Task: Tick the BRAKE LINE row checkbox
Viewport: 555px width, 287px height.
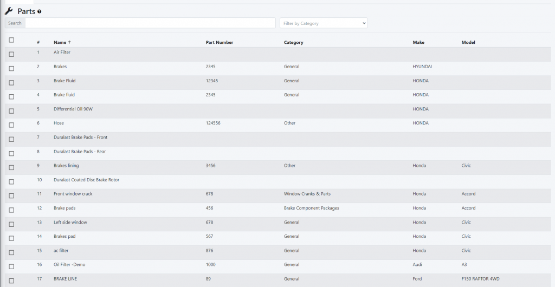Action: 11,281
